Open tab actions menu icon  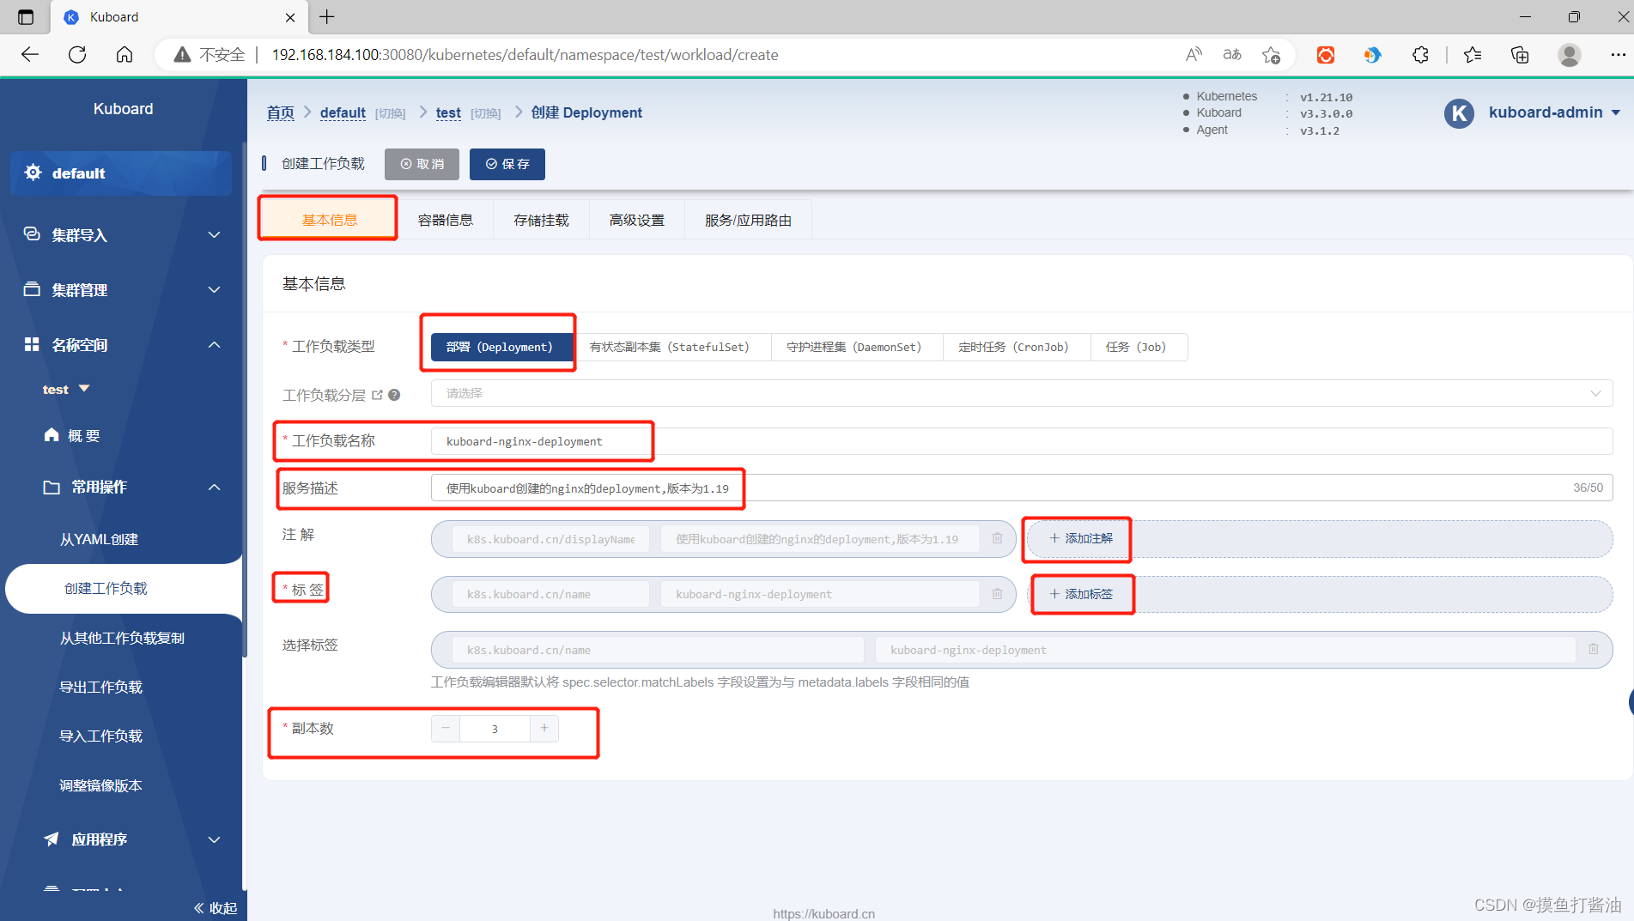pos(26,17)
